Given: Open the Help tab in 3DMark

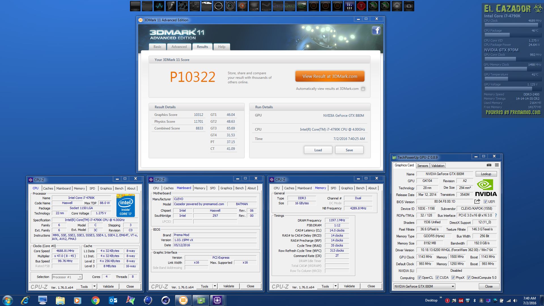Looking at the screenshot, I should pyautogui.click(x=222, y=47).
